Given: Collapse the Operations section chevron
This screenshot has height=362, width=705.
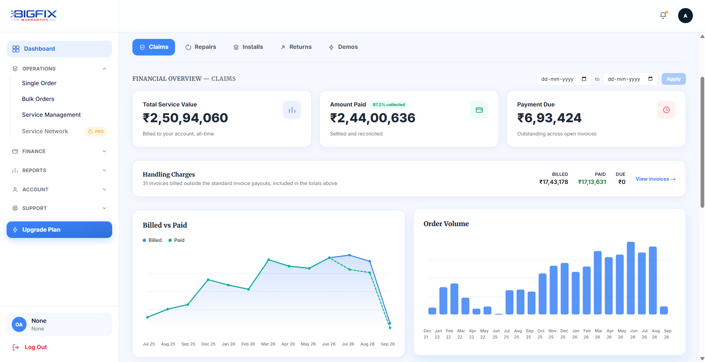Looking at the screenshot, I should point(104,69).
